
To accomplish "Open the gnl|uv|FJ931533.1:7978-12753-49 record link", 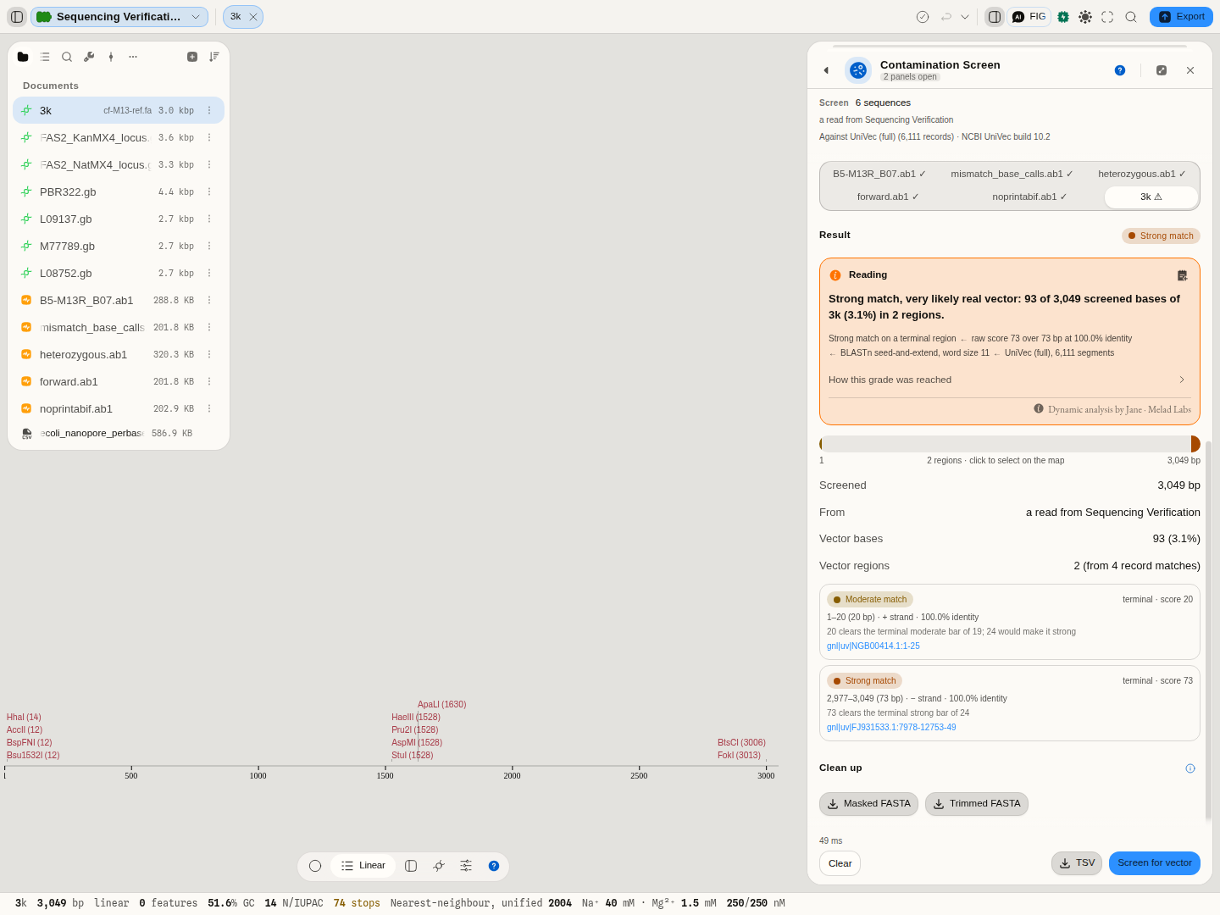I will coord(891,727).
